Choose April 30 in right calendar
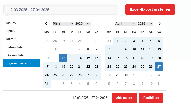This screenshot has width=191, height=110. point(126,75)
